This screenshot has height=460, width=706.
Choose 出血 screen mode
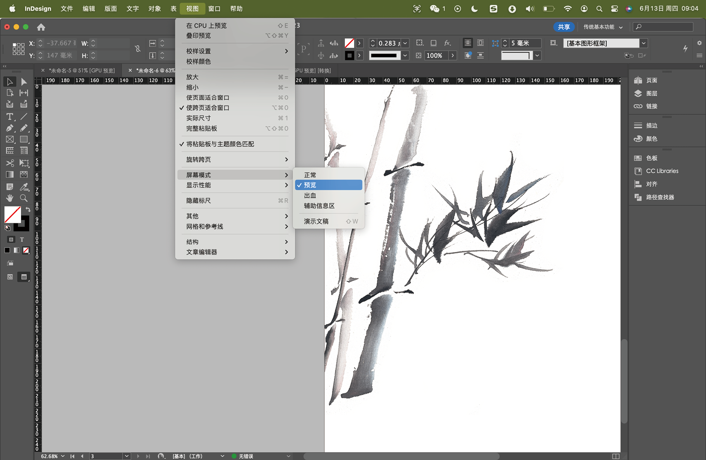coord(310,196)
